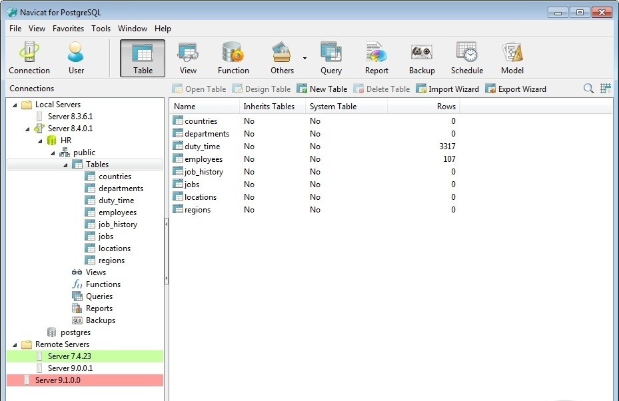Launch the Import Wizard
The height and width of the screenshot is (401, 619).
pos(448,89)
